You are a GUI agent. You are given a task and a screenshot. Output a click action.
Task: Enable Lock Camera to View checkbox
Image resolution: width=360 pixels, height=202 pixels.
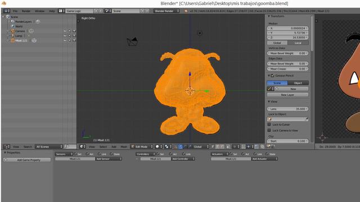pos(269,130)
